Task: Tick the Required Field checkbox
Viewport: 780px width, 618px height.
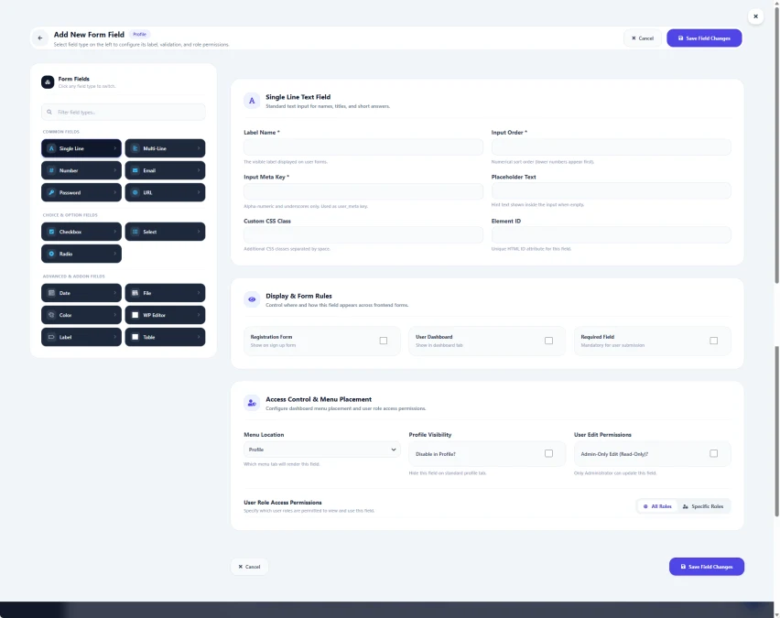Action: click(714, 341)
